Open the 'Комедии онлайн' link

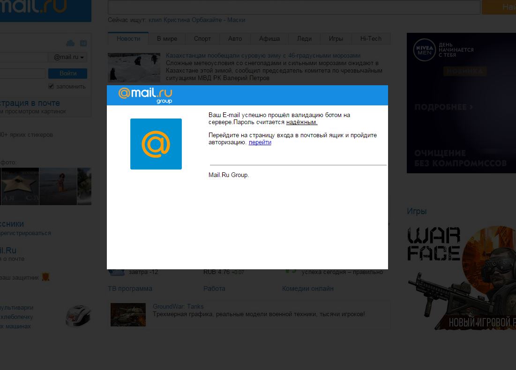(308, 289)
